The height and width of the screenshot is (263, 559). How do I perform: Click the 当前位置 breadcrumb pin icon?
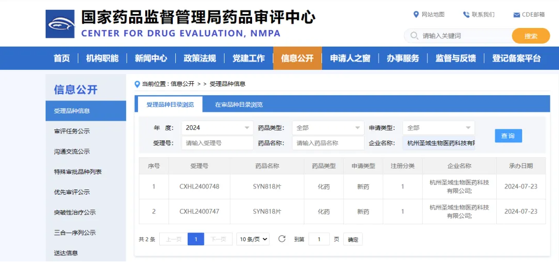pyautogui.click(x=137, y=84)
